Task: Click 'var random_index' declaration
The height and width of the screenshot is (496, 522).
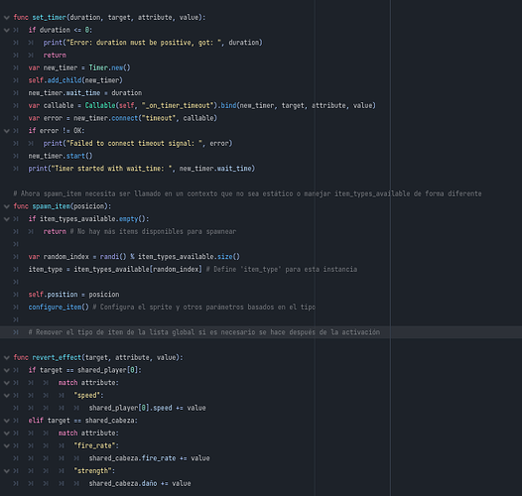Action: click(59, 257)
